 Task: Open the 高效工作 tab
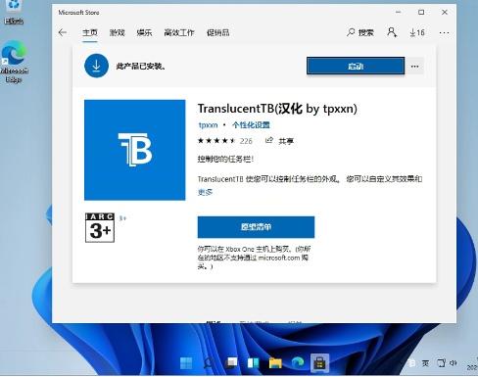[179, 32]
